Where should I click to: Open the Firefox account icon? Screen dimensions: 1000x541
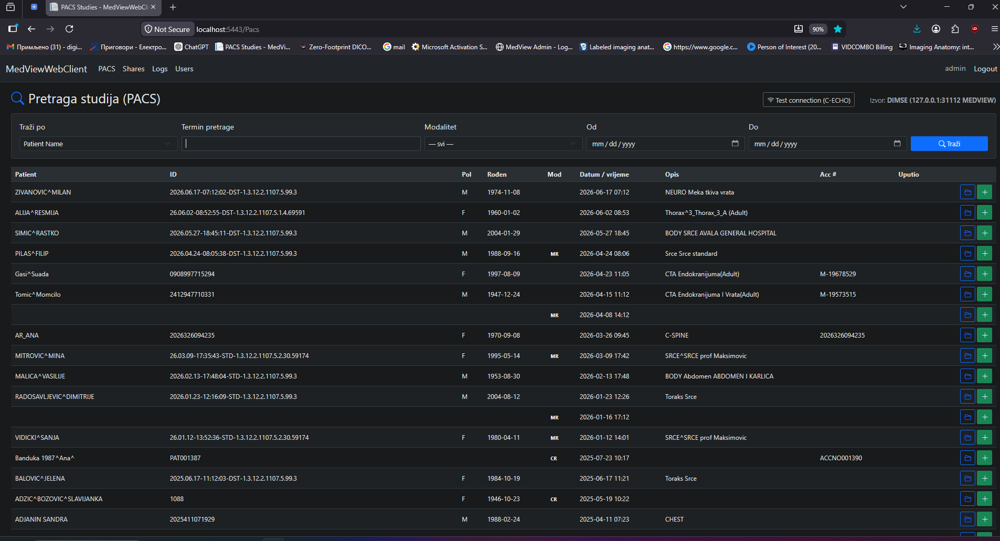(936, 29)
